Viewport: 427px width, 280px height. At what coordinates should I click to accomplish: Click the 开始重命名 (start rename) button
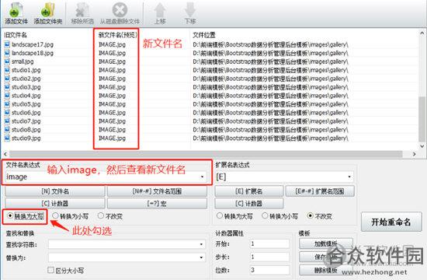click(391, 222)
